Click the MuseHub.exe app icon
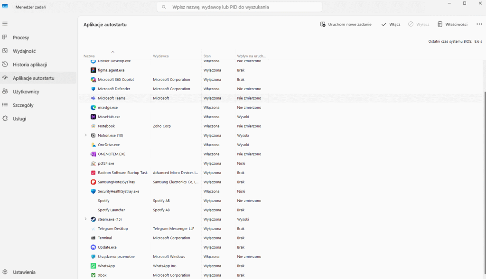Viewport: 486px width, 279px height. pyautogui.click(x=93, y=117)
